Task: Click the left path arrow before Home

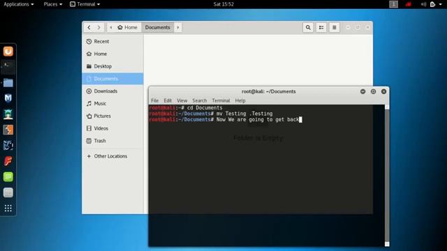Action: coord(111,27)
